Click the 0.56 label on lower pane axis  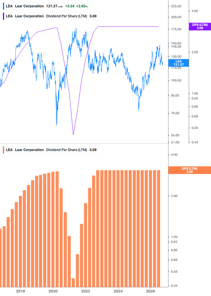174,272
